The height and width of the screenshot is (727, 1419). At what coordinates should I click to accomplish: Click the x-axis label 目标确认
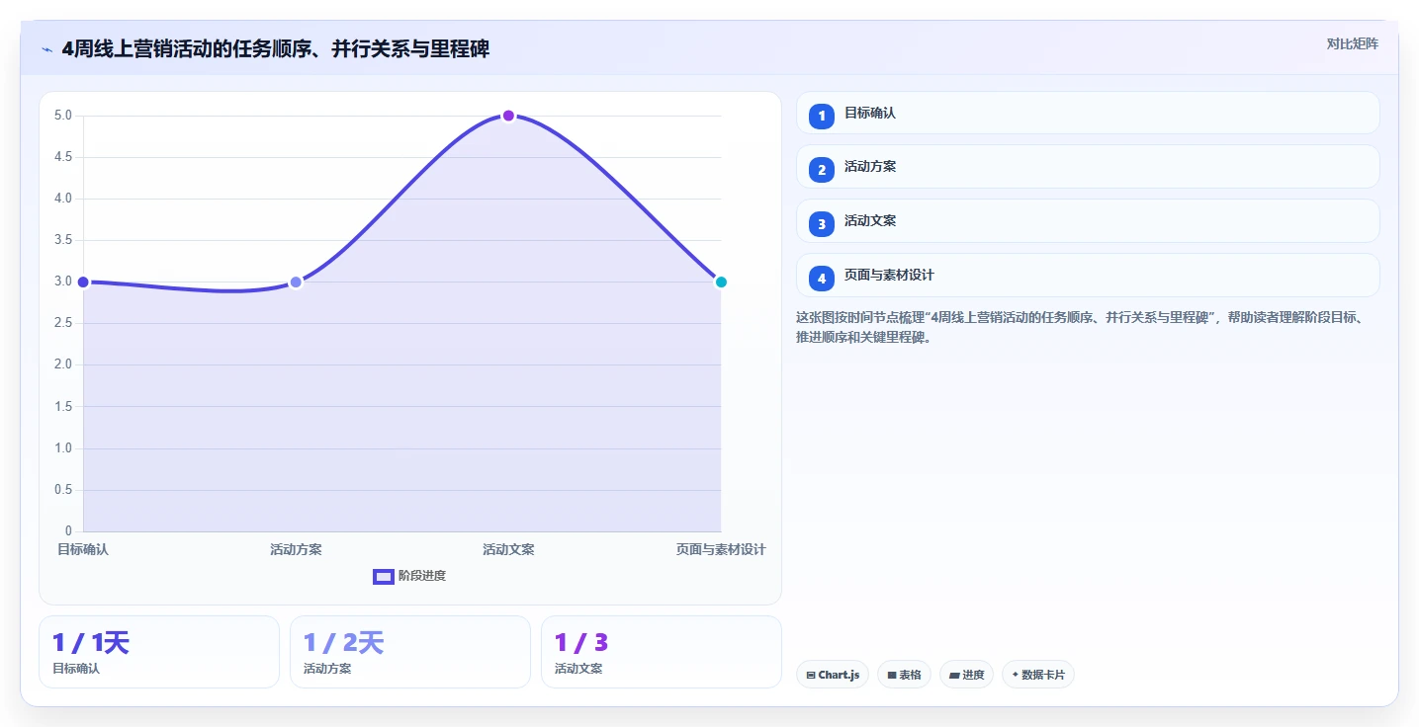click(x=83, y=549)
